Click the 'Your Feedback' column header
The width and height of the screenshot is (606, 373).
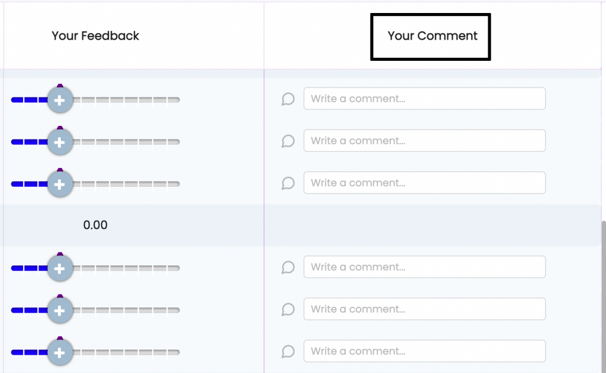pos(95,36)
